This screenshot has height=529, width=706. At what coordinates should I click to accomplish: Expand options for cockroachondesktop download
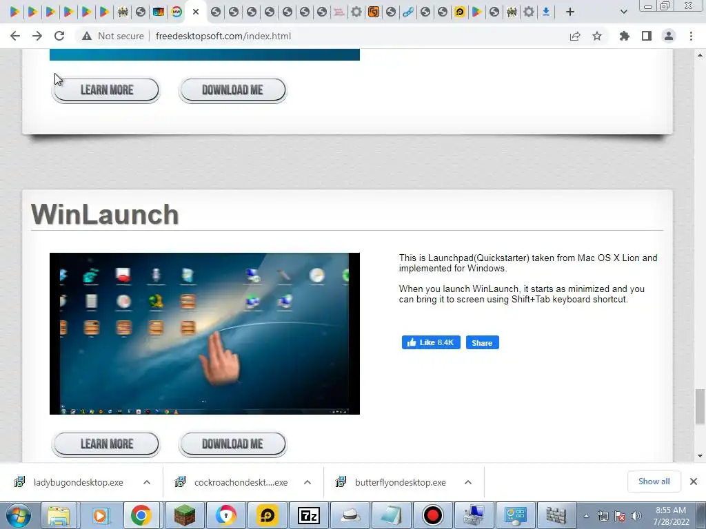click(x=307, y=482)
